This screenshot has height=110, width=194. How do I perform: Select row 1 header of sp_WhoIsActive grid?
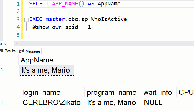pyautogui.click(x=10, y=103)
